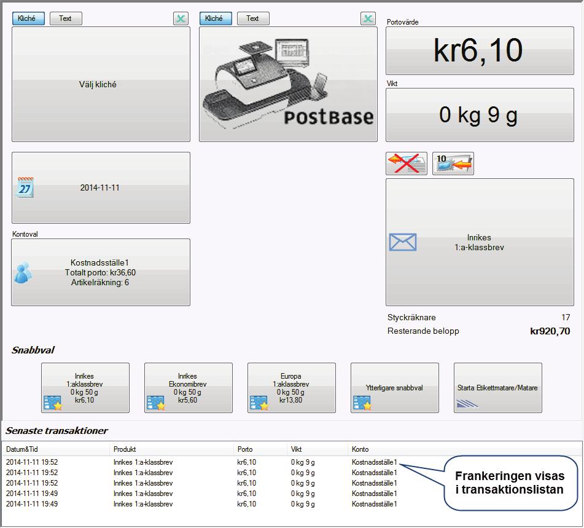Choose Snabbval Inrikes 1:aklassbrev kr6,10
This screenshot has height=528, width=584.
coord(85,388)
